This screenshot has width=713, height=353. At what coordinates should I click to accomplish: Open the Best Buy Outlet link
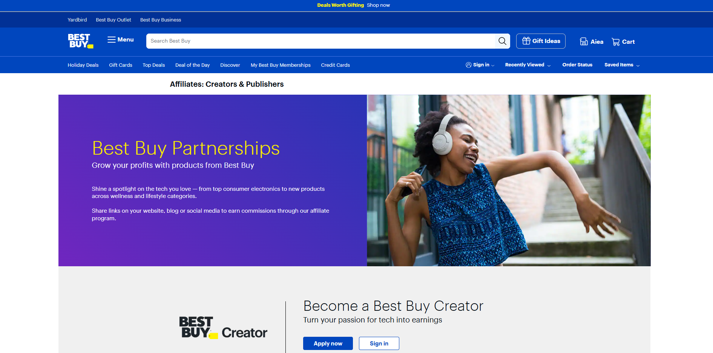(113, 20)
